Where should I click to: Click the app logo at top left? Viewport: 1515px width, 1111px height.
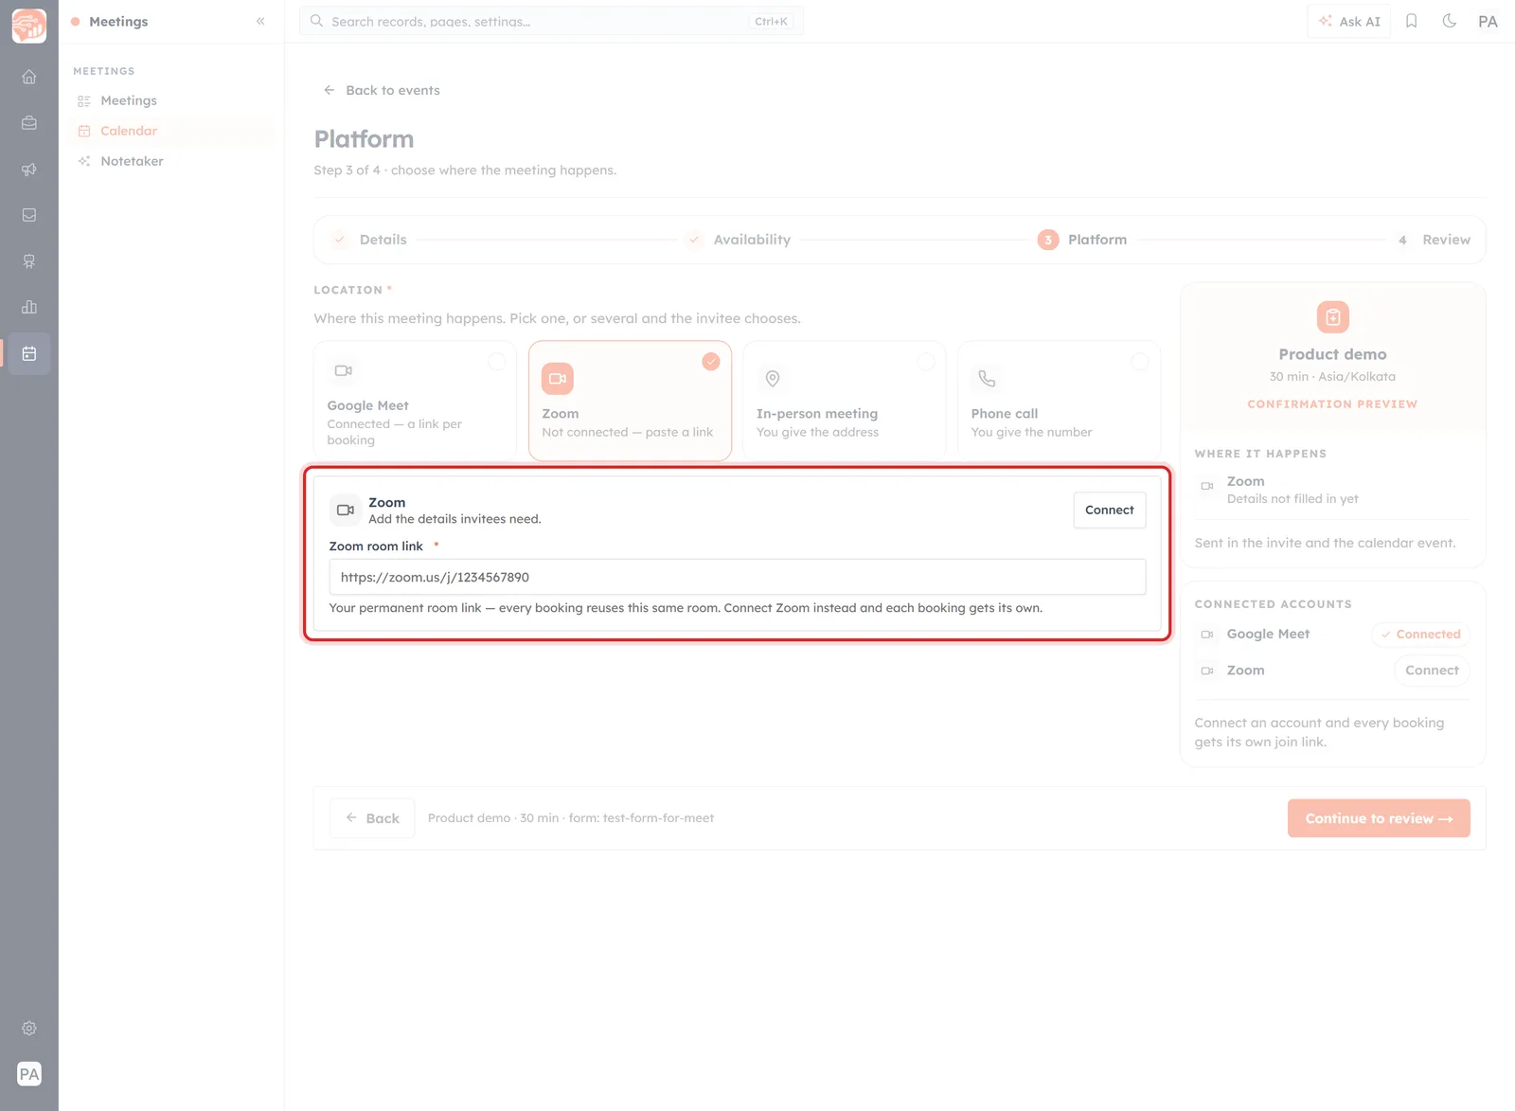29,26
